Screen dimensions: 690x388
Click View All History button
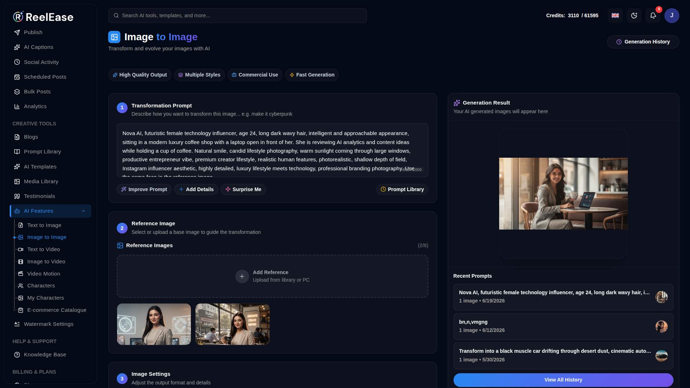point(563,380)
